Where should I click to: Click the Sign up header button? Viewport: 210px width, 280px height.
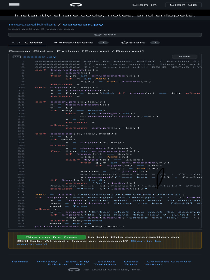(x=183, y=5)
